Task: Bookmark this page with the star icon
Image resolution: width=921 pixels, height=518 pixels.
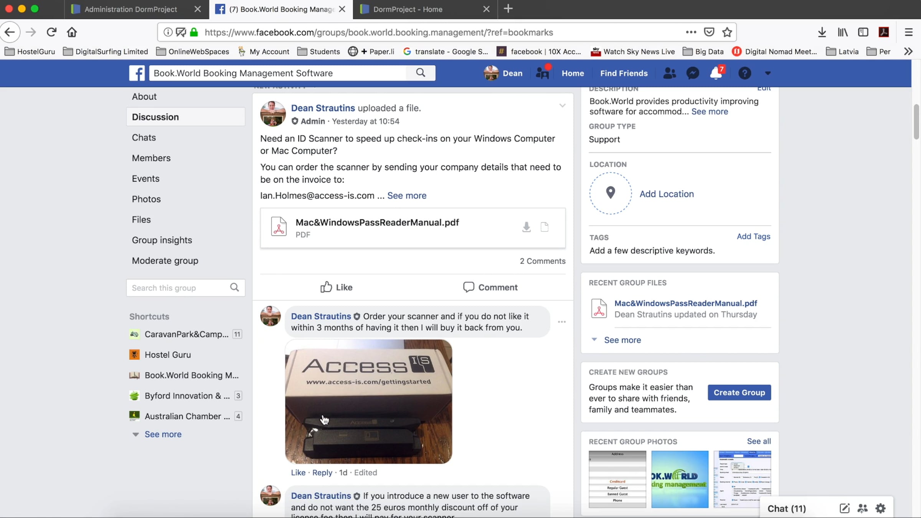Action: click(727, 32)
